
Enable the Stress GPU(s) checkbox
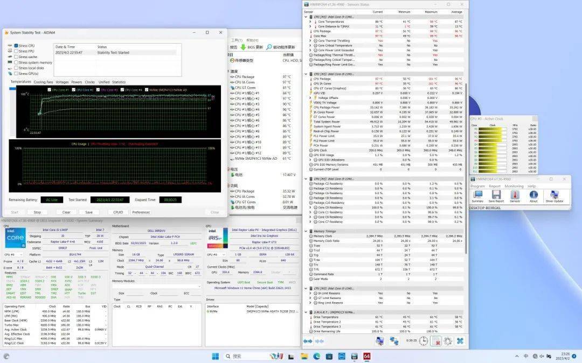16,74
